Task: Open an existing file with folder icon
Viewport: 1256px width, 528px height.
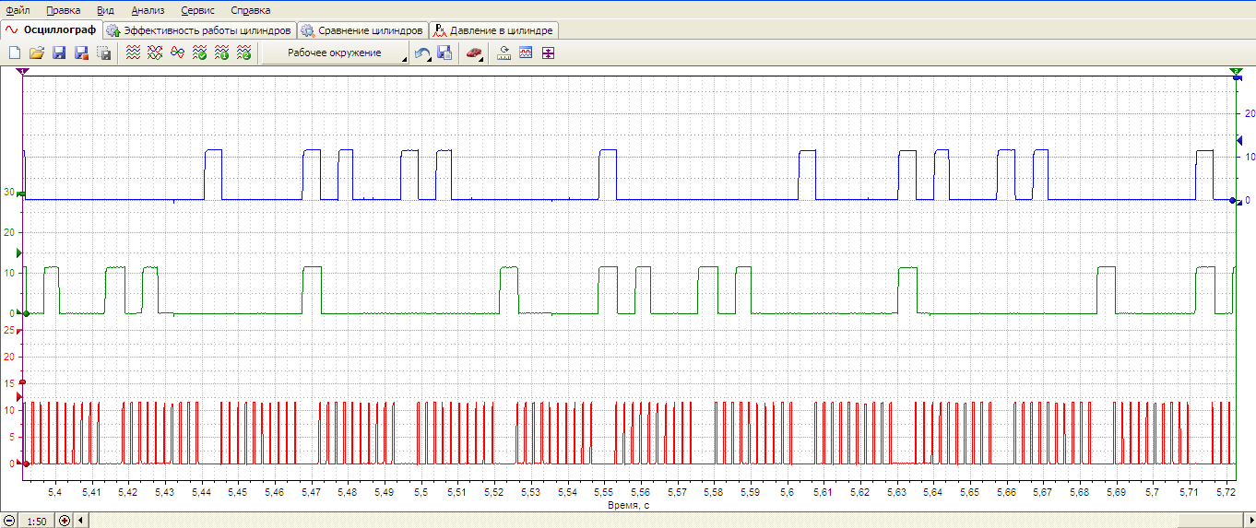Action: [x=37, y=53]
